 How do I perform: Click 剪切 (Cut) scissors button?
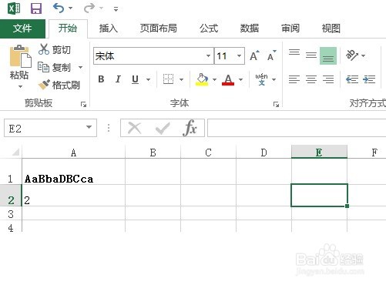55,49
